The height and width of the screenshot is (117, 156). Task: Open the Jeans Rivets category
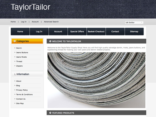(x=22, y=57)
